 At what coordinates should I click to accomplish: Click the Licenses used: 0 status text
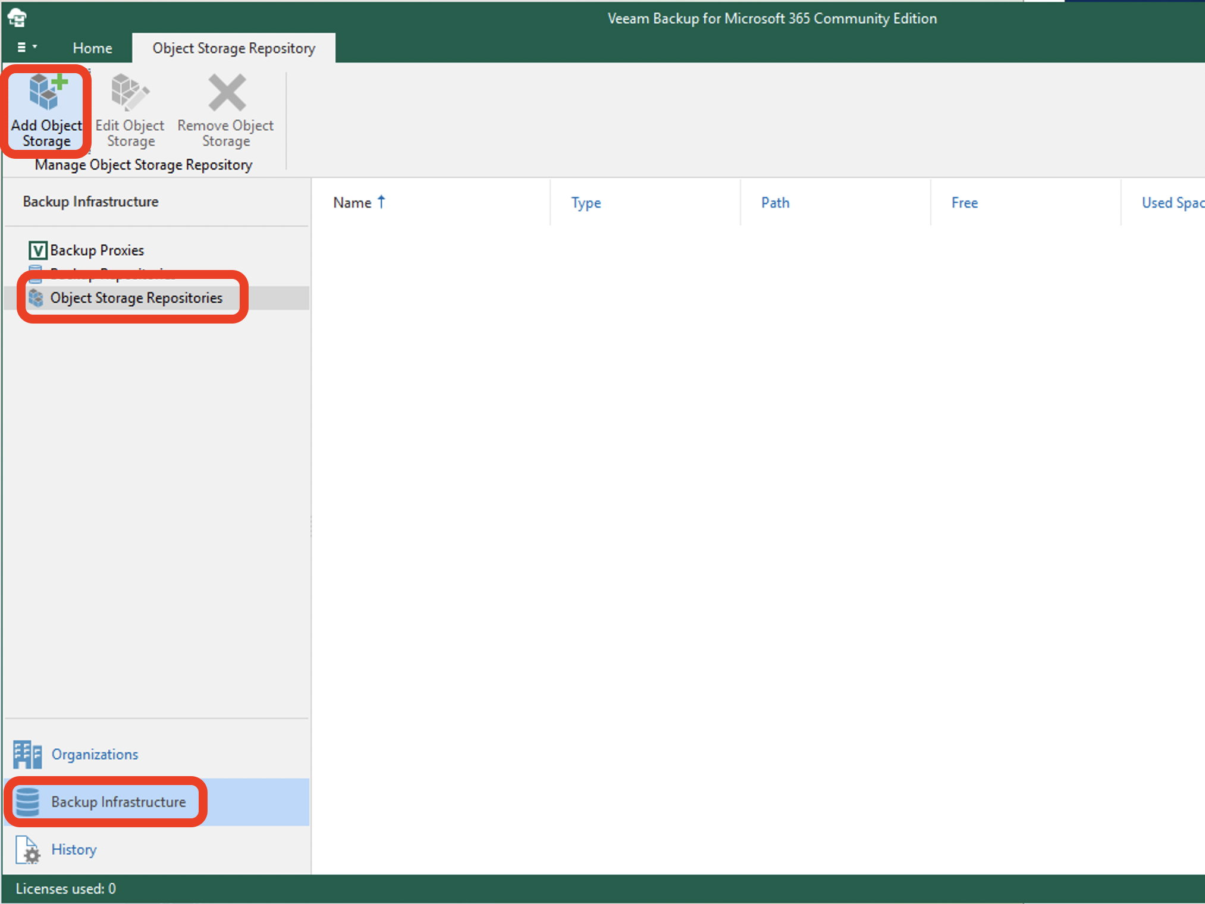click(x=65, y=889)
